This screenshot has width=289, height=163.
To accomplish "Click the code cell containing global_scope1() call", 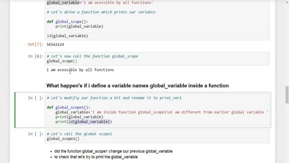I will 157,136.
